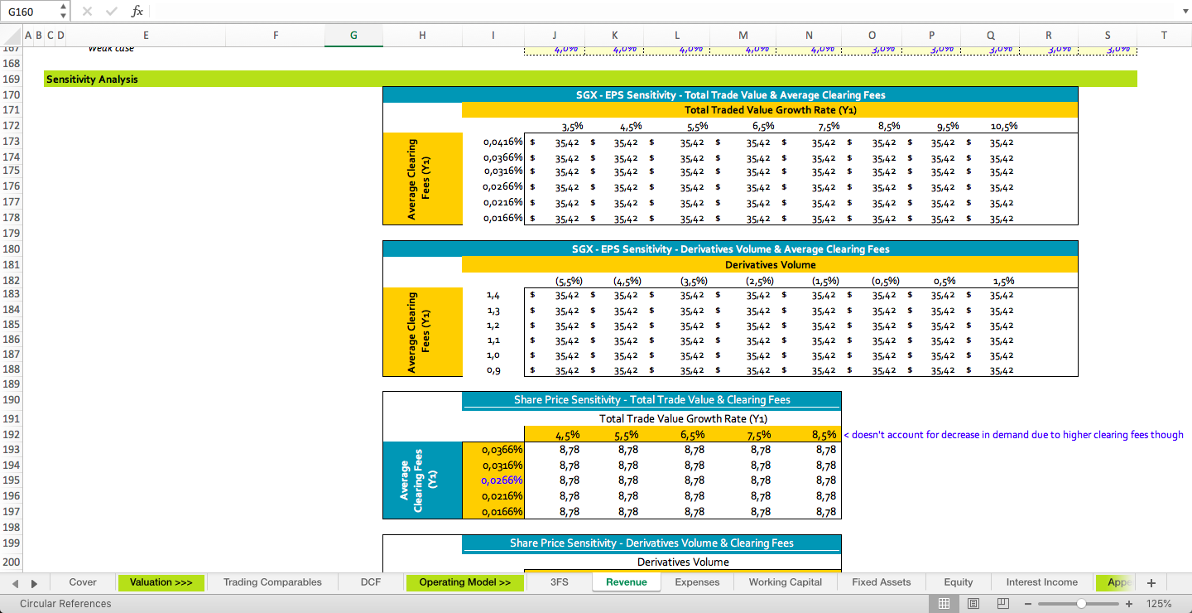Open the Fixed Assets sheet tab
1192x613 pixels.
[882, 582]
